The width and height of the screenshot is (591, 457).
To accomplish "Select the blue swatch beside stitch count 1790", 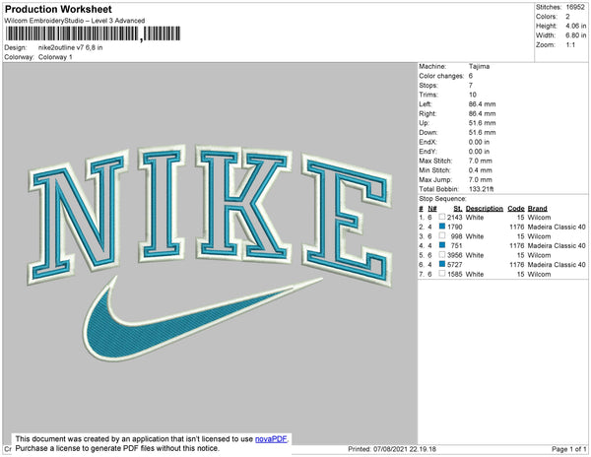I will click(x=442, y=227).
